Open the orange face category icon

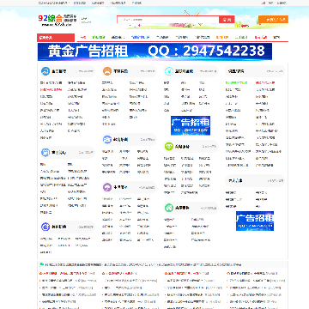click(107, 71)
